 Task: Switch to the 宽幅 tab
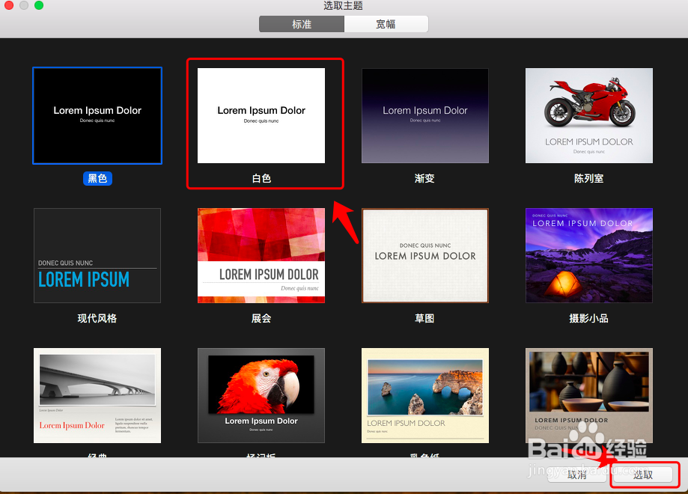click(x=386, y=24)
